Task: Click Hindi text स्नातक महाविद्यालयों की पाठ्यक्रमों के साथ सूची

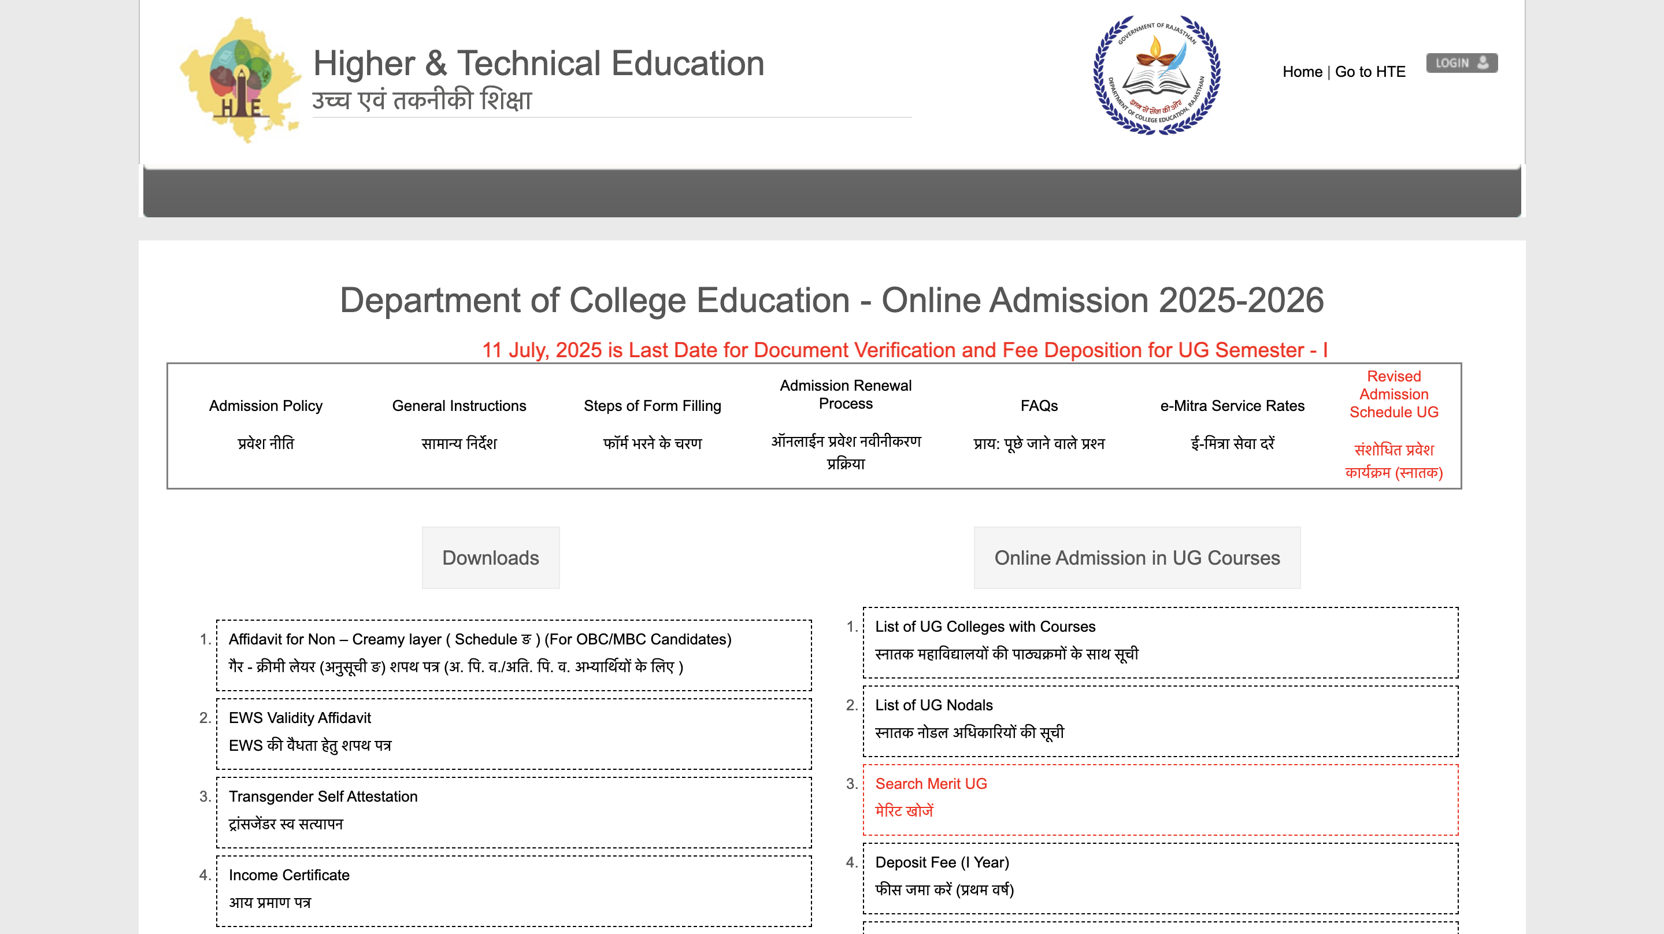Action: click(1006, 654)
